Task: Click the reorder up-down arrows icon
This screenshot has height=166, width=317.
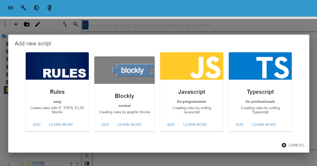Action: (65, 24)
